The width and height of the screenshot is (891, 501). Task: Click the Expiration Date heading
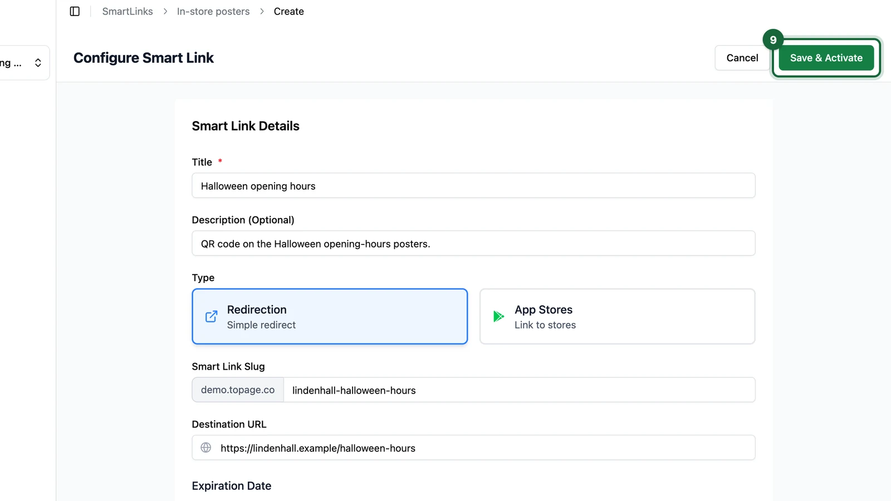tap(232, 485)
